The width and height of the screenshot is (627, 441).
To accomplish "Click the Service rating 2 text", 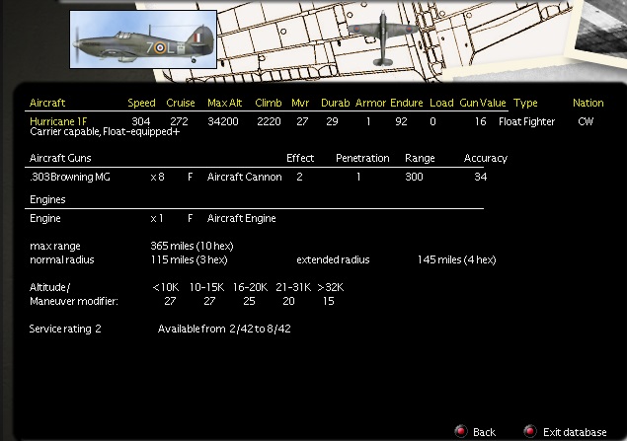I will tap(65, 330).
